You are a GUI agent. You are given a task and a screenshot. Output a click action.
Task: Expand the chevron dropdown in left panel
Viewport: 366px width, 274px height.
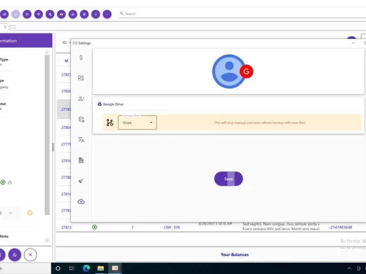point(11,213)
